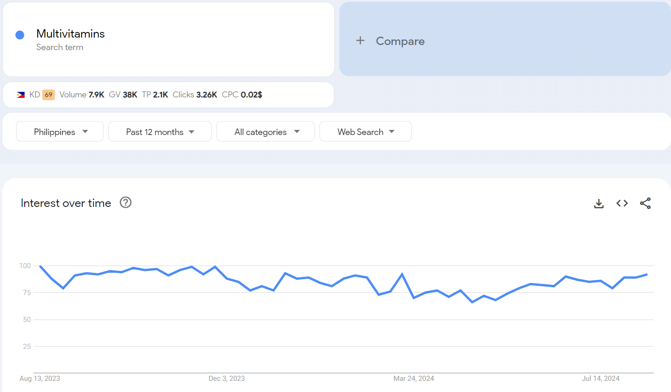The height and width of the screenshot is (392, 671).
Task: Click the share icon on the chart
Action: click(645, 203)
